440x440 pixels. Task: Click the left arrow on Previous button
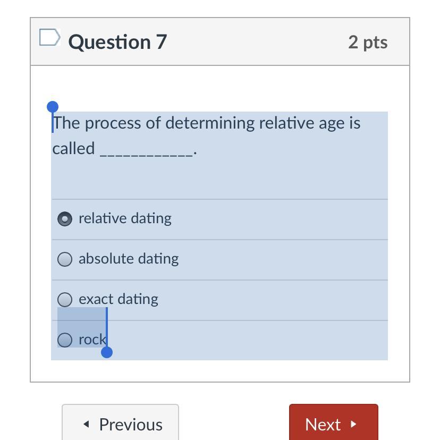(x=87, y=424)
